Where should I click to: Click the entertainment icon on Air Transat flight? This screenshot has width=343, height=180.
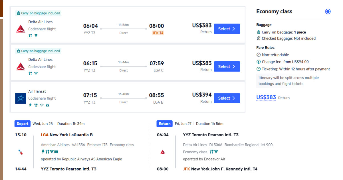pos(47,105)
